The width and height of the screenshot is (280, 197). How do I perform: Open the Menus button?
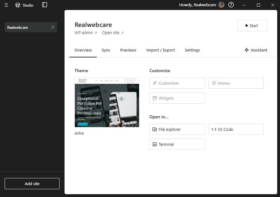click(x=236, y=83)
